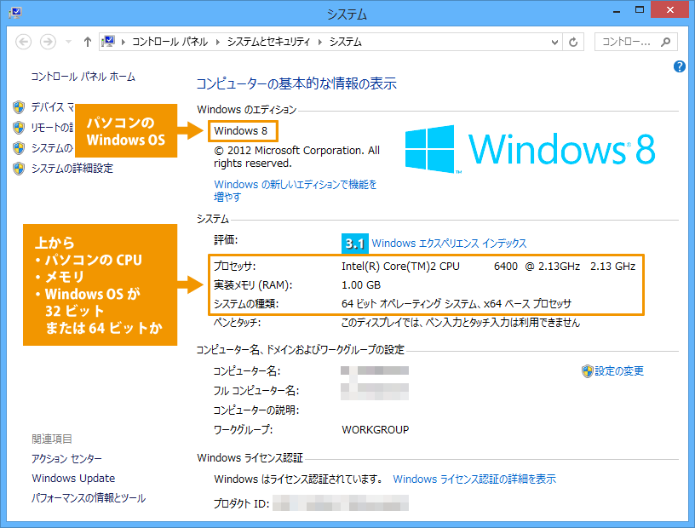Expand chevron before コントロール パネル breadcrumb
The width and height of the screenshot is (695, 528).
pyautogui.click(x=123, y=42)
